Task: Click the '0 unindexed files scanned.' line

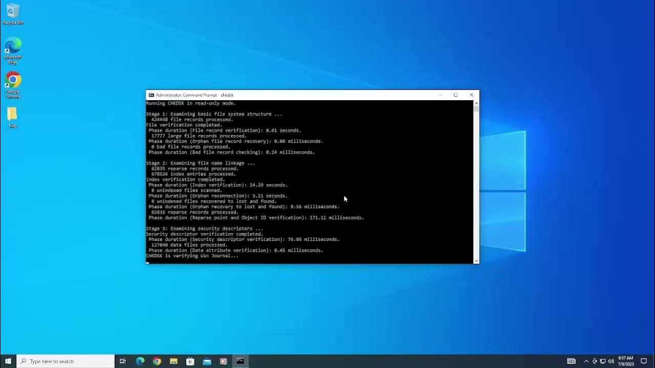Action: tap(187, 190)
